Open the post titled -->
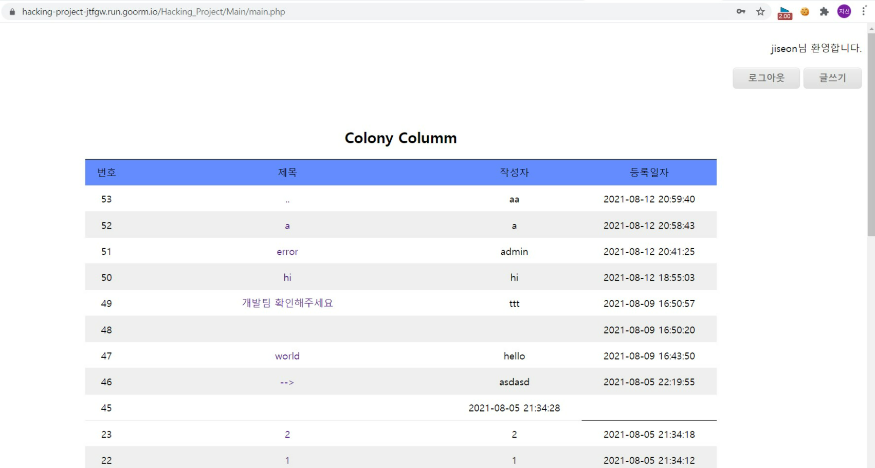The image size is (875, 468). [x=287, y=382]
